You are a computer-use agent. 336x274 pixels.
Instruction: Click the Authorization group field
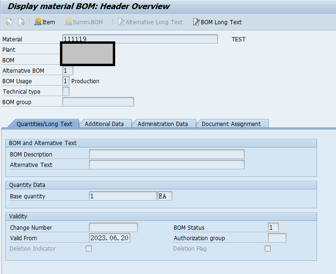277,238
